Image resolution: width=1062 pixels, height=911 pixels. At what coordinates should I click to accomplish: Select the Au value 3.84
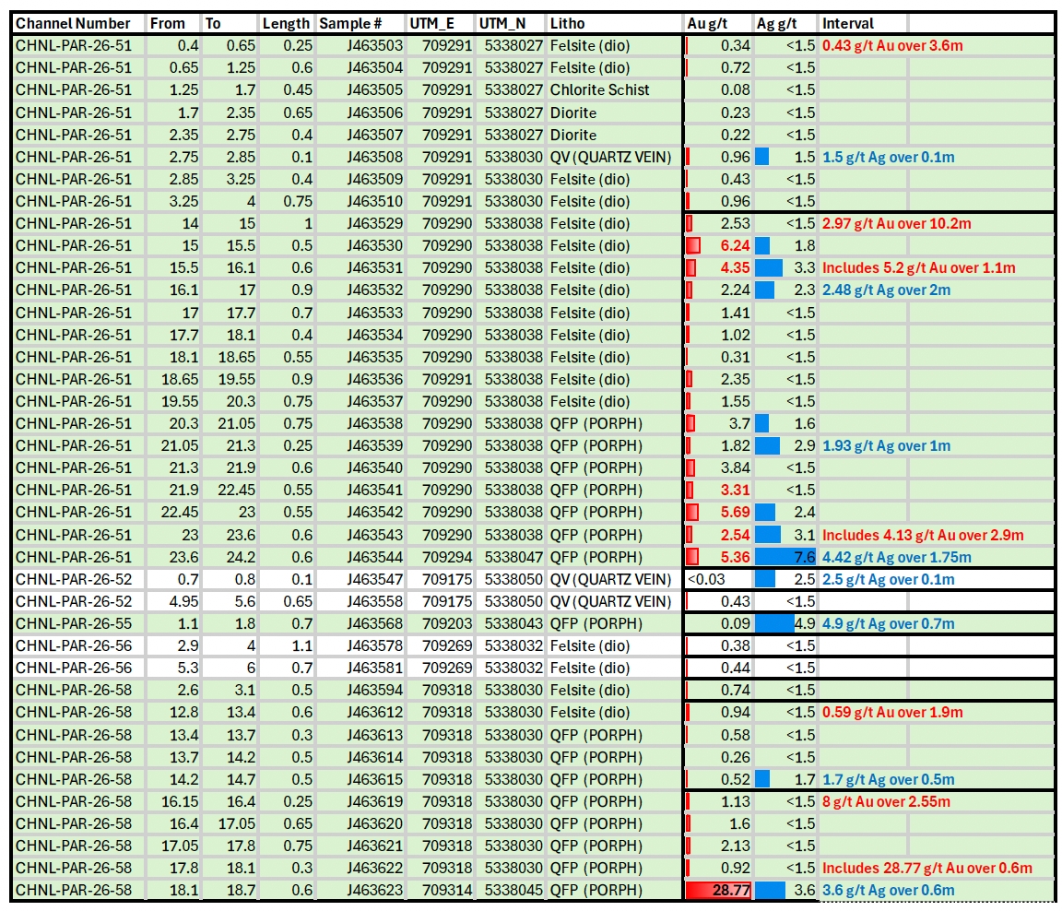click(735, 468)
